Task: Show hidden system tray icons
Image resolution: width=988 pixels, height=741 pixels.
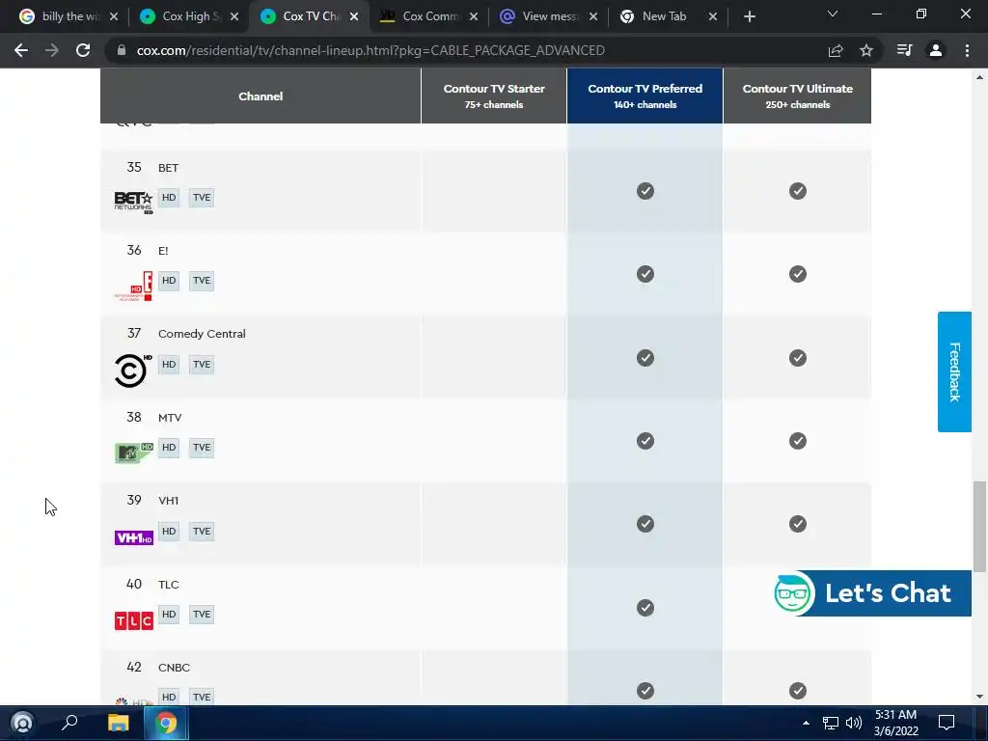Action: click(x=806, y=723)
